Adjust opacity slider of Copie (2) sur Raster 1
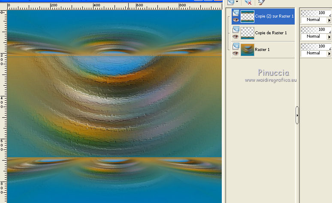The height and width of the screenshot is (203, 332). click(316, 13)
